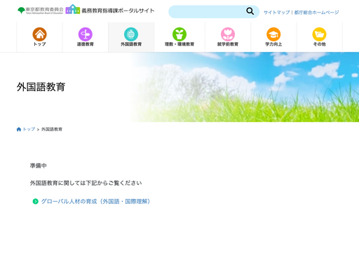Click the yellow folder その他 icon
This screenshot has height=269, width=359.
pos(320,34)
